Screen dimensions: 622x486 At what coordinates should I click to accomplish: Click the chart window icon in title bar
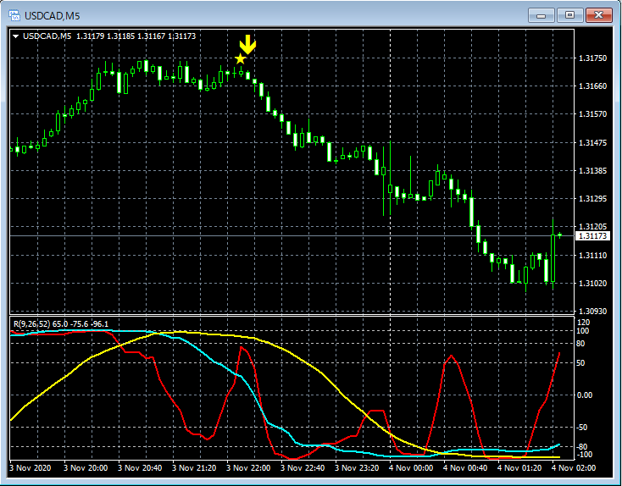coord(15,15)
